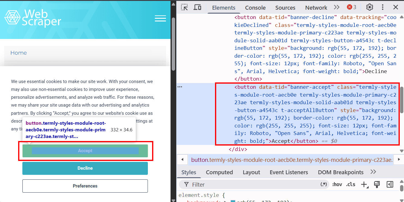This screenshot has width=404, height=202.
Task: Select the Computed pane tab
Action: pyautogui.click(x=219, y=172)
